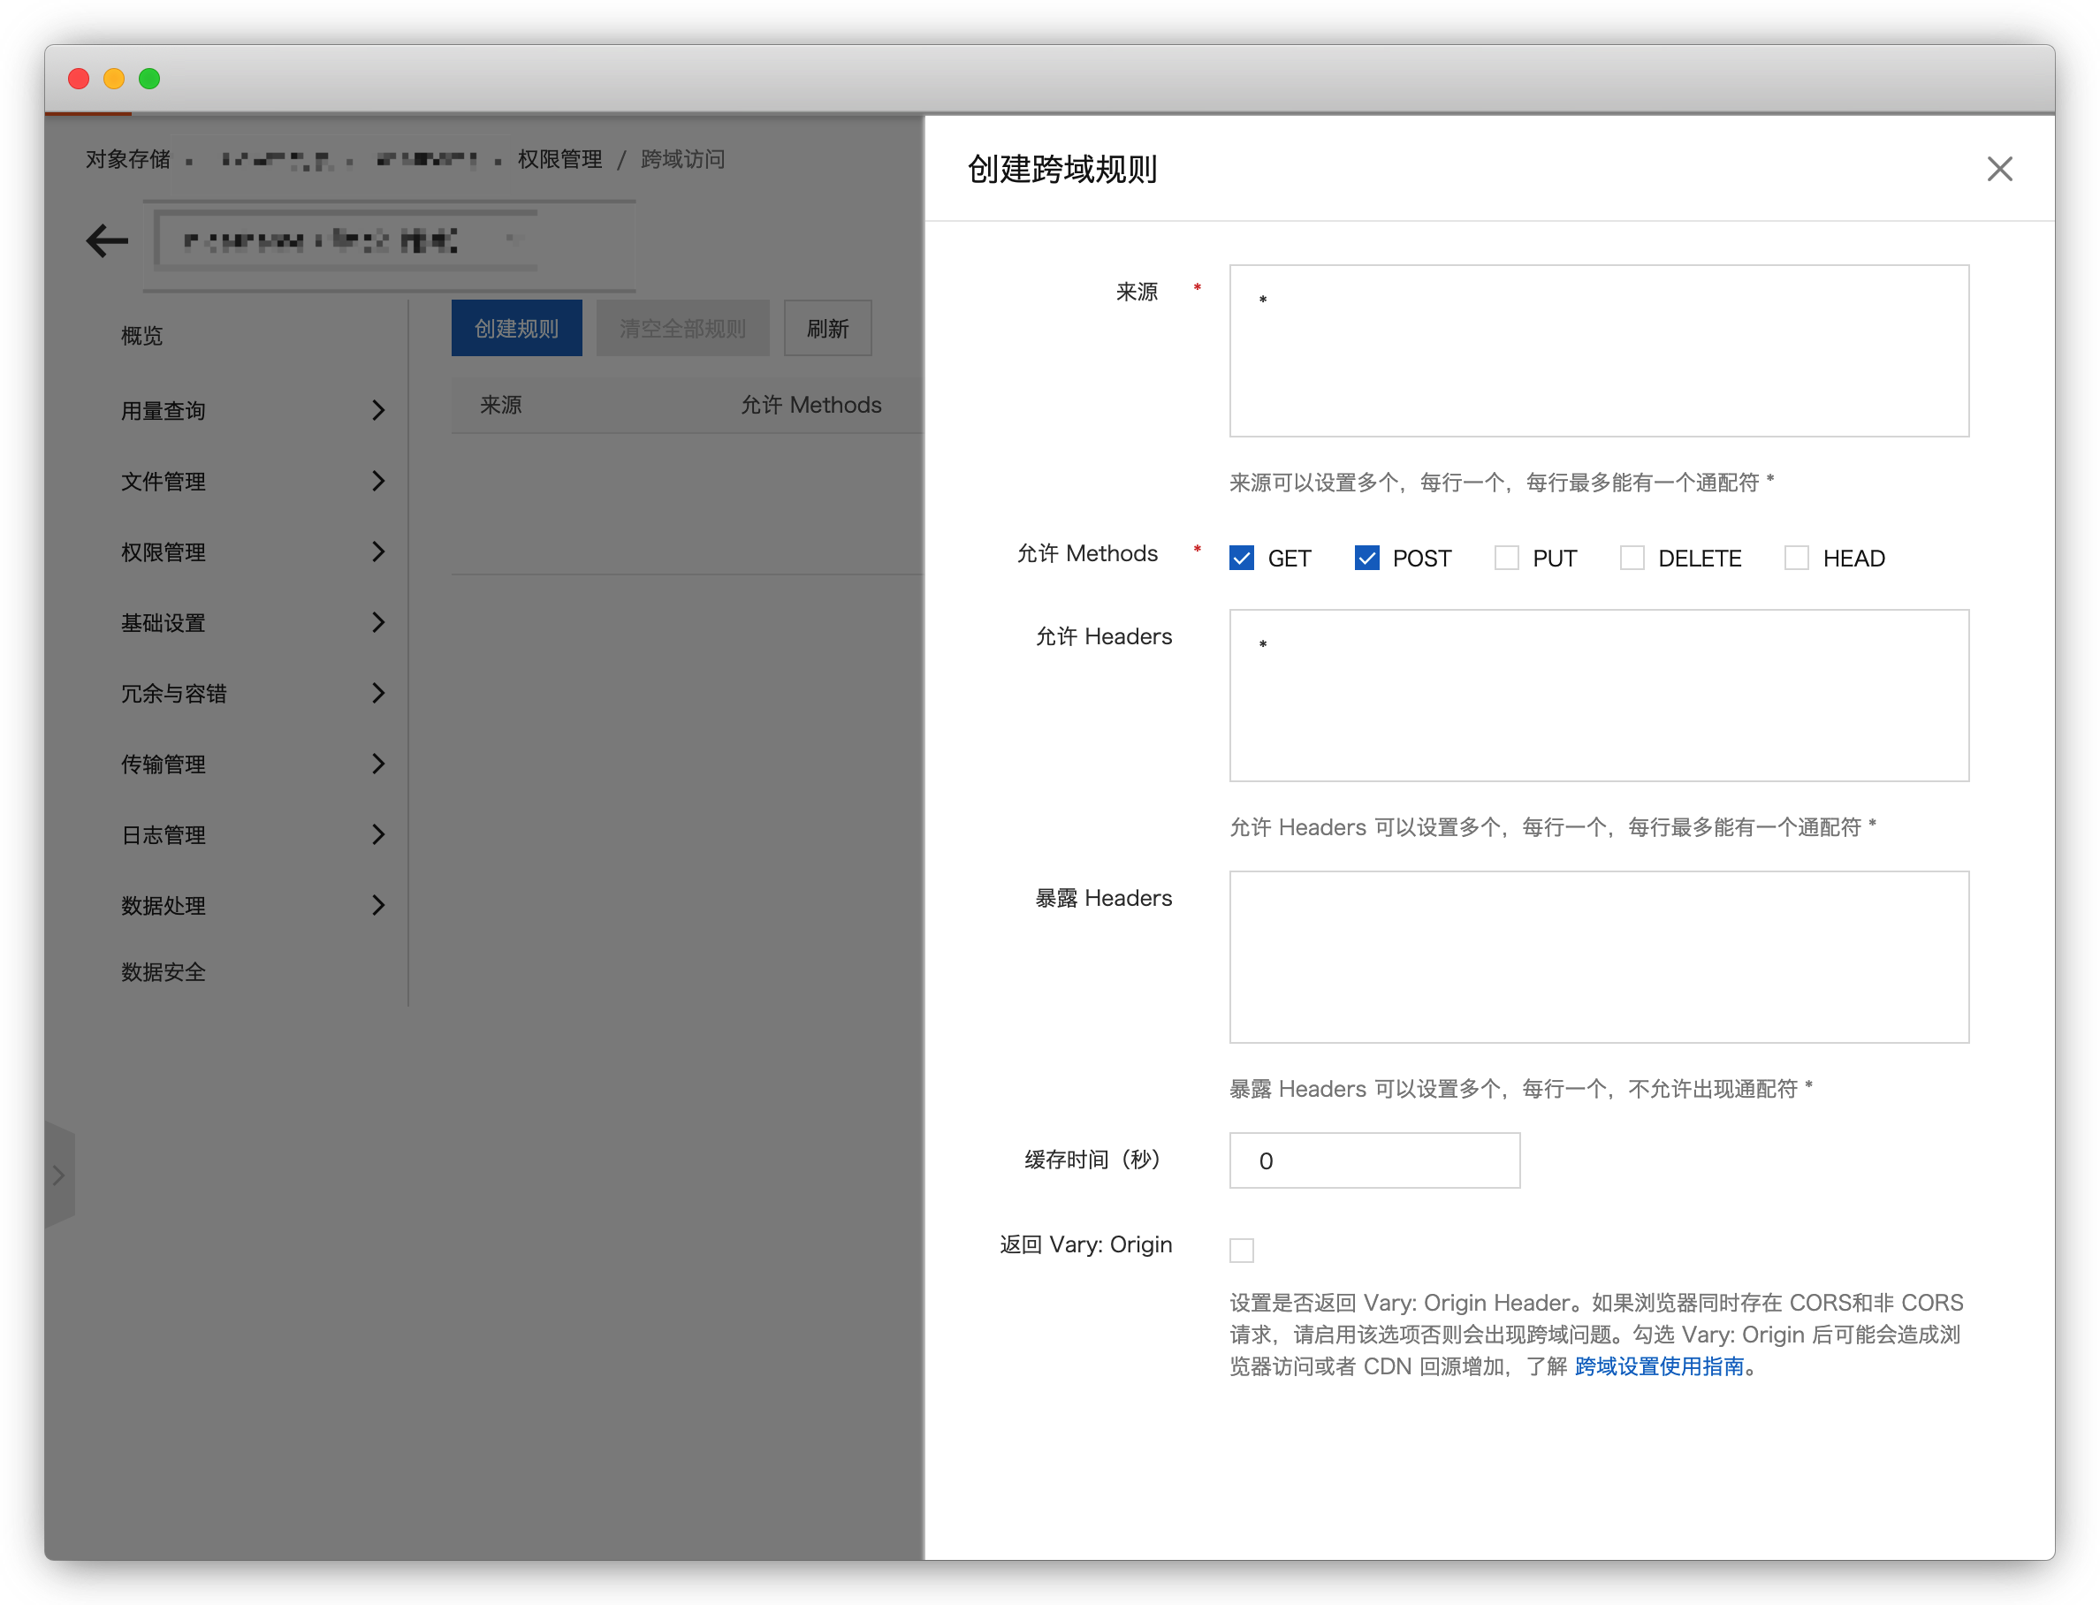Image resolution: width=2100 pixels, height=1605 pixels.
Task: Go to 对象存储 in the breadcrumb
Action: (x=128, y=160)
